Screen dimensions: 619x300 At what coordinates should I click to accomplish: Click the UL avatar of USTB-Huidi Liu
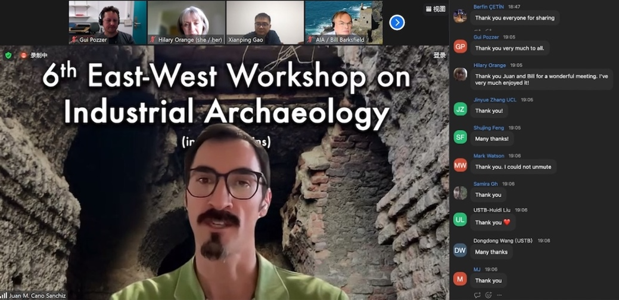coord(460,219)
